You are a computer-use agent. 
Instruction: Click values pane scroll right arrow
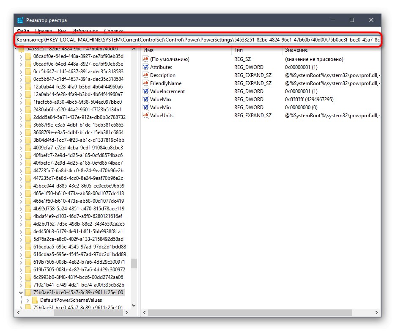[x=377, y=313]
